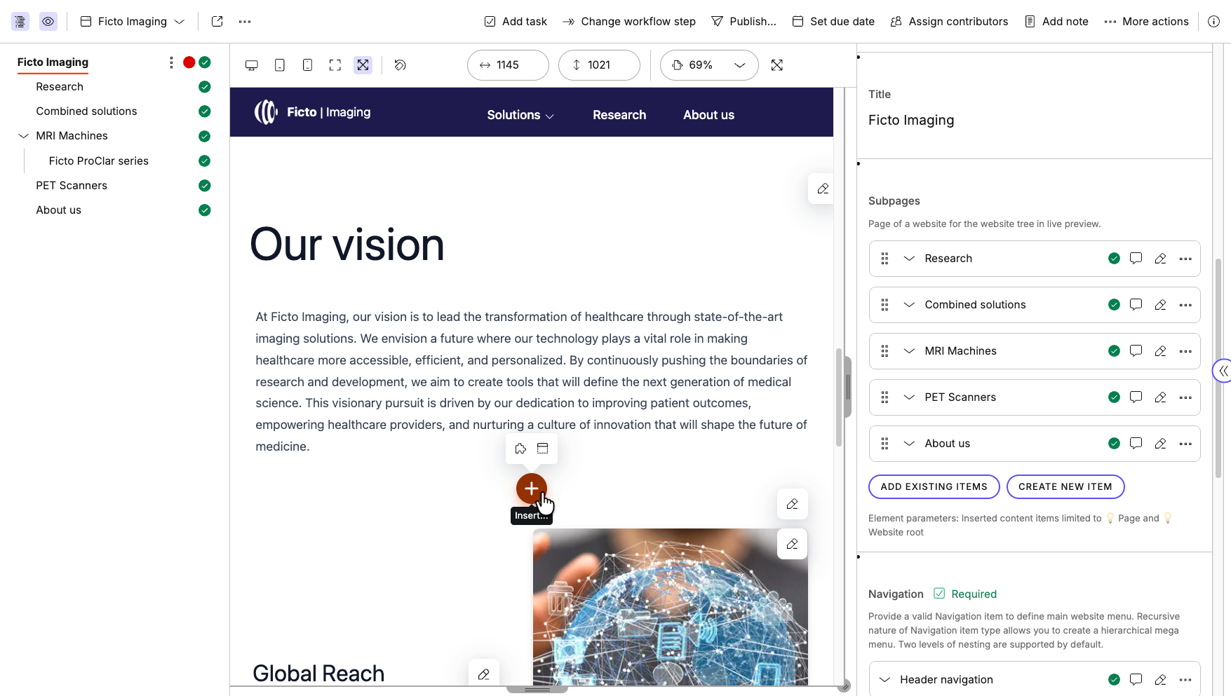
Task: Click the CREATE NEW ITEM button
Action: coord(1065,486)
